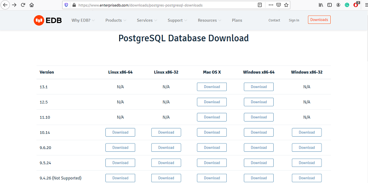The height and width of the screenshot is (183, 368).
Task: Expand the Support menu
Action: pos(178,20)
